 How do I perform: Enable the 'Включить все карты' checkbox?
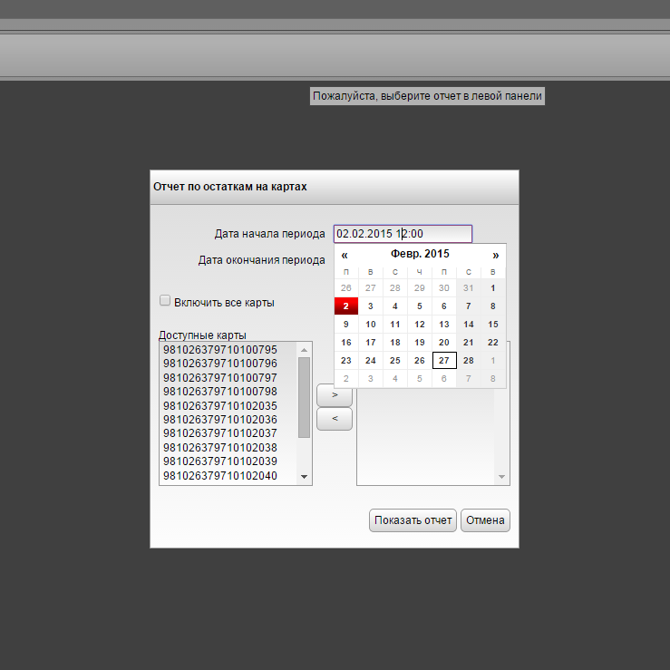click(165, 300)
